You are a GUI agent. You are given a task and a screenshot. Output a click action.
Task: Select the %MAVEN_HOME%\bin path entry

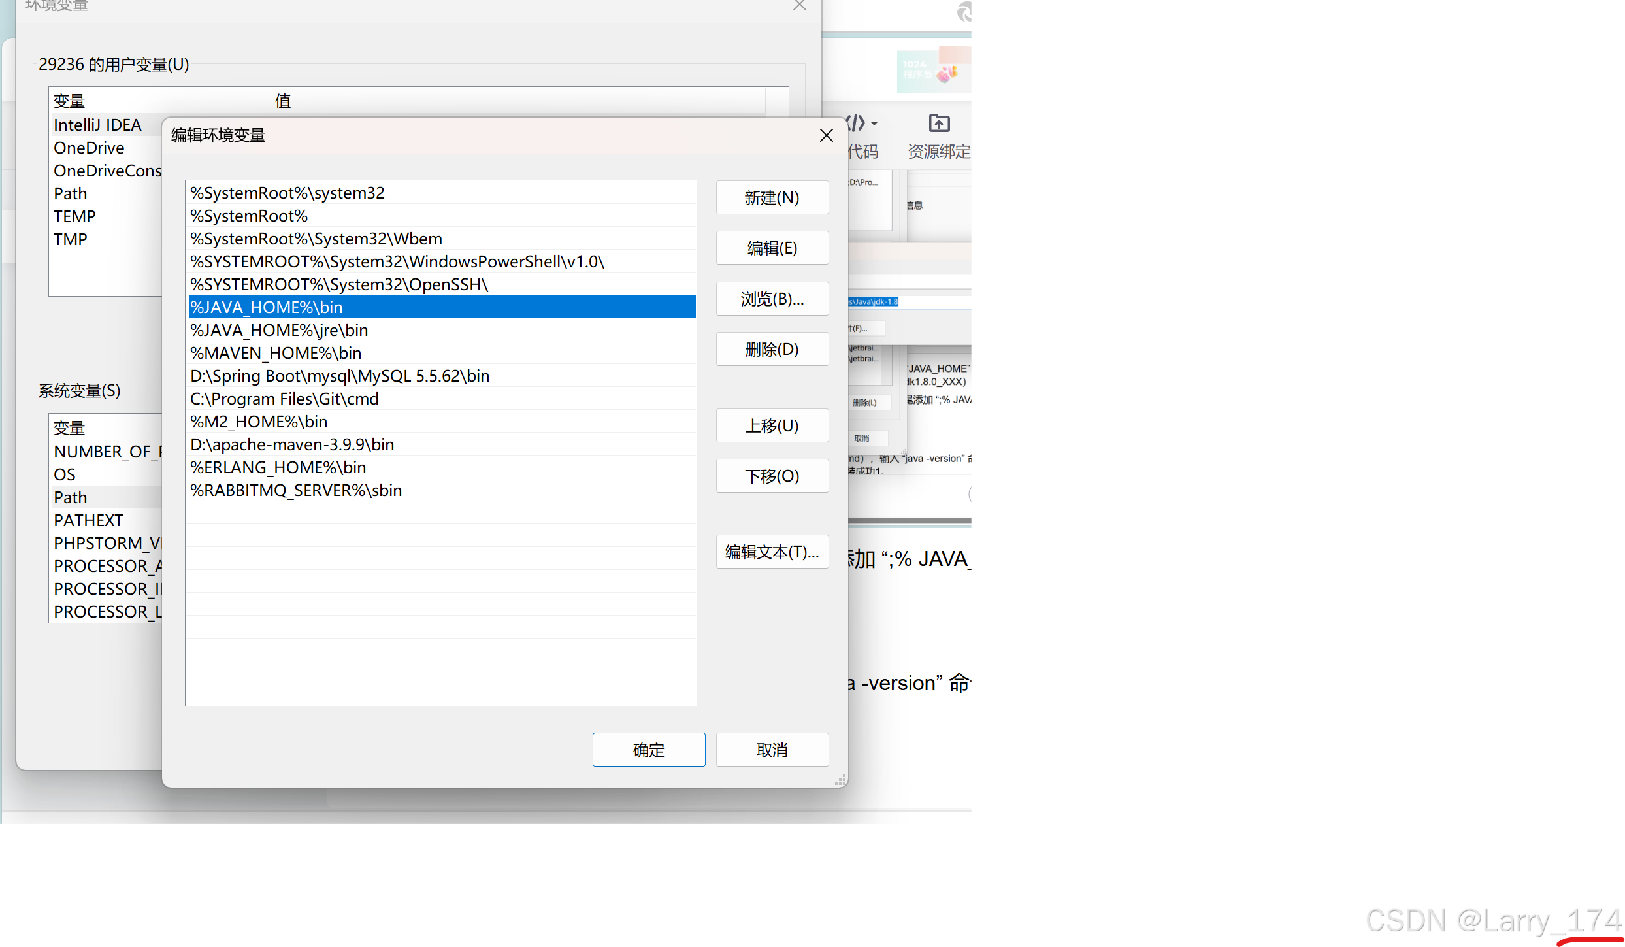275,353
